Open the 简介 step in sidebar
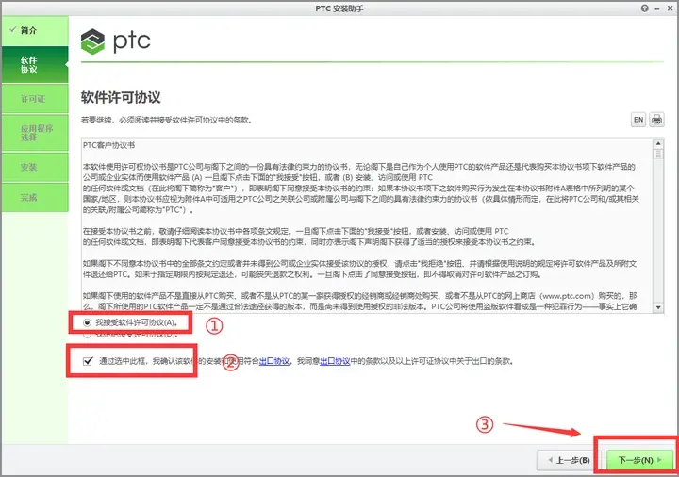 point(35,31)
